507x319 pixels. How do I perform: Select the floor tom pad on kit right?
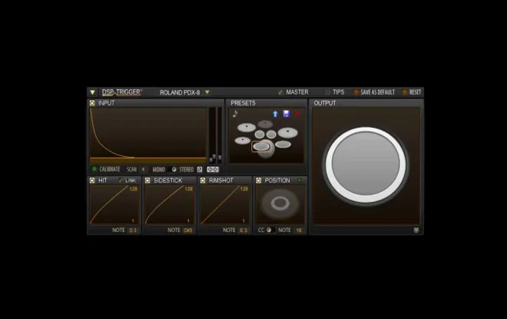pos(283,145)
